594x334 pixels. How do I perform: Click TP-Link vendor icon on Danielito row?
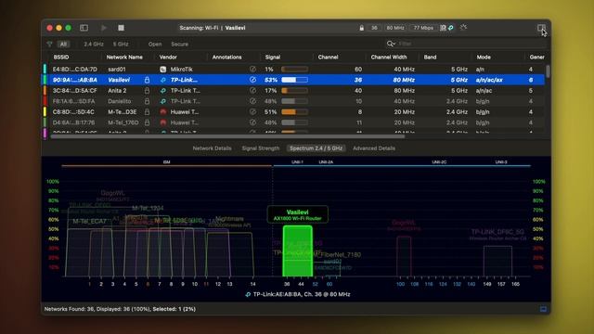tap(163, 101)
